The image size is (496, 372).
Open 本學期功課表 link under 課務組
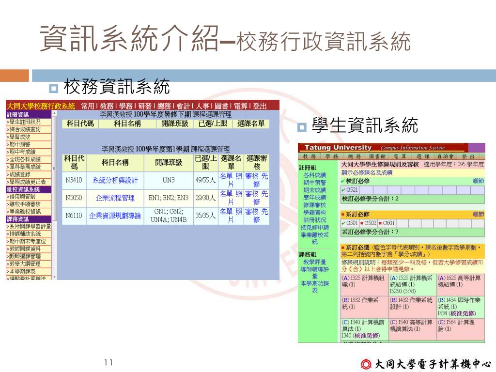(x=315, y=287)
